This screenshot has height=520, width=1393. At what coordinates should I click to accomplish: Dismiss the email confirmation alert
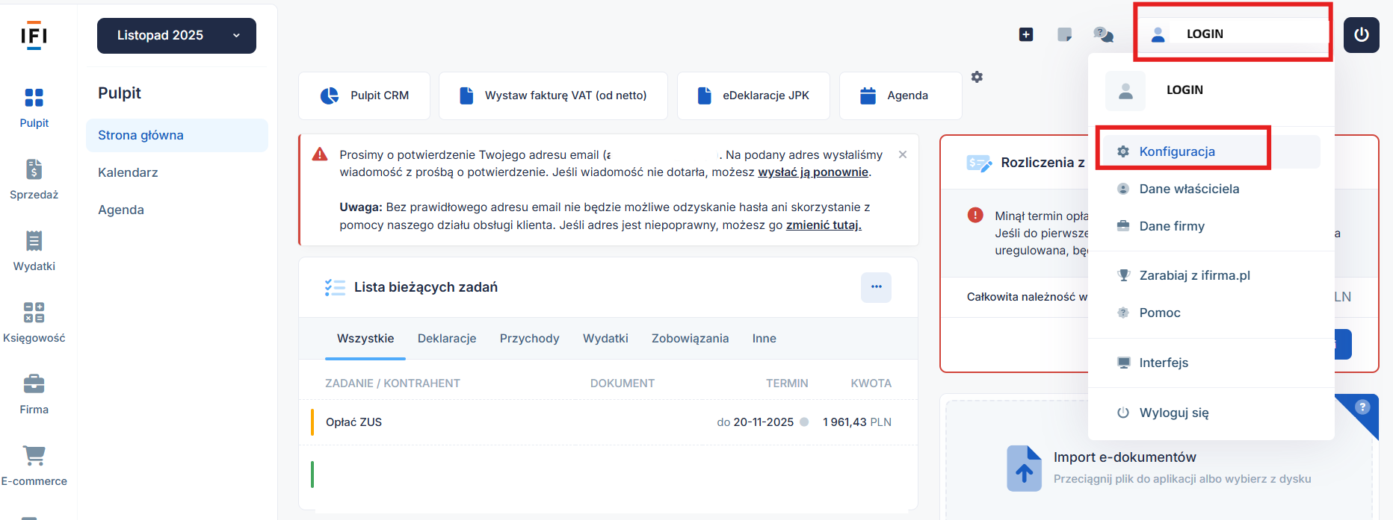pyautogui.click(x=903, y=154)
